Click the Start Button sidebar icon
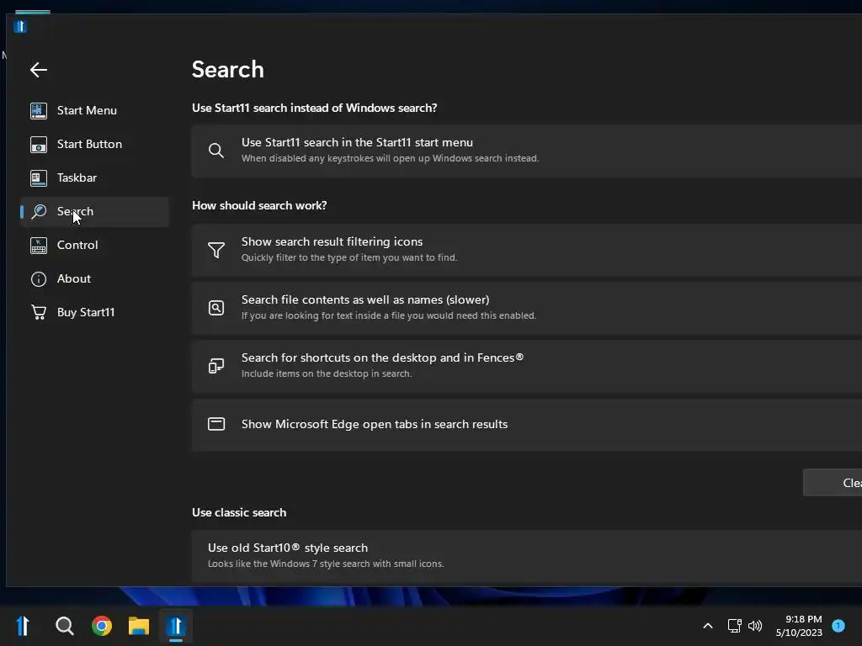862x646 pixels. (x=39, y=145)
